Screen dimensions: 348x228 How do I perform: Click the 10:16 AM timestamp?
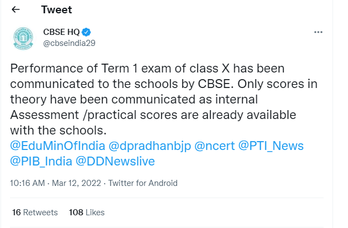click(x=27, y=183)
